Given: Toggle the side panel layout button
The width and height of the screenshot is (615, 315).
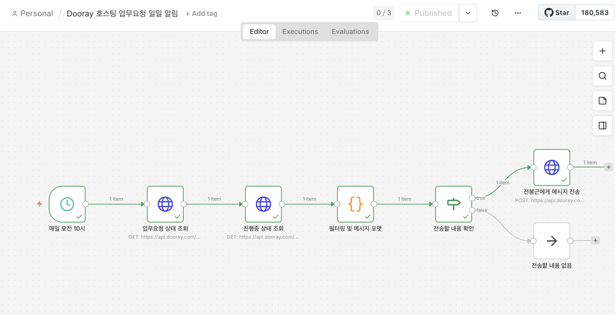Looking at the screenshot, I should pos(602,126).
